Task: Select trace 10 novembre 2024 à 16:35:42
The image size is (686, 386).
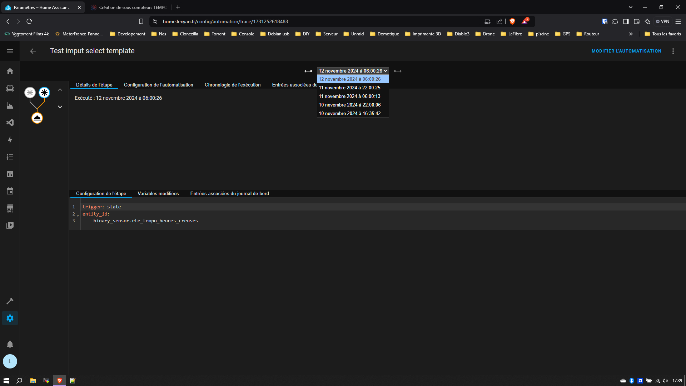Action: coord(349,113)
